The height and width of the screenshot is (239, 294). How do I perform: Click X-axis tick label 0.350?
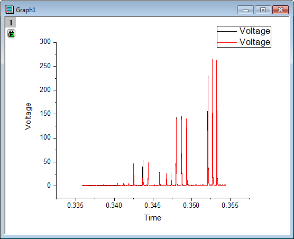pos(191,206)
